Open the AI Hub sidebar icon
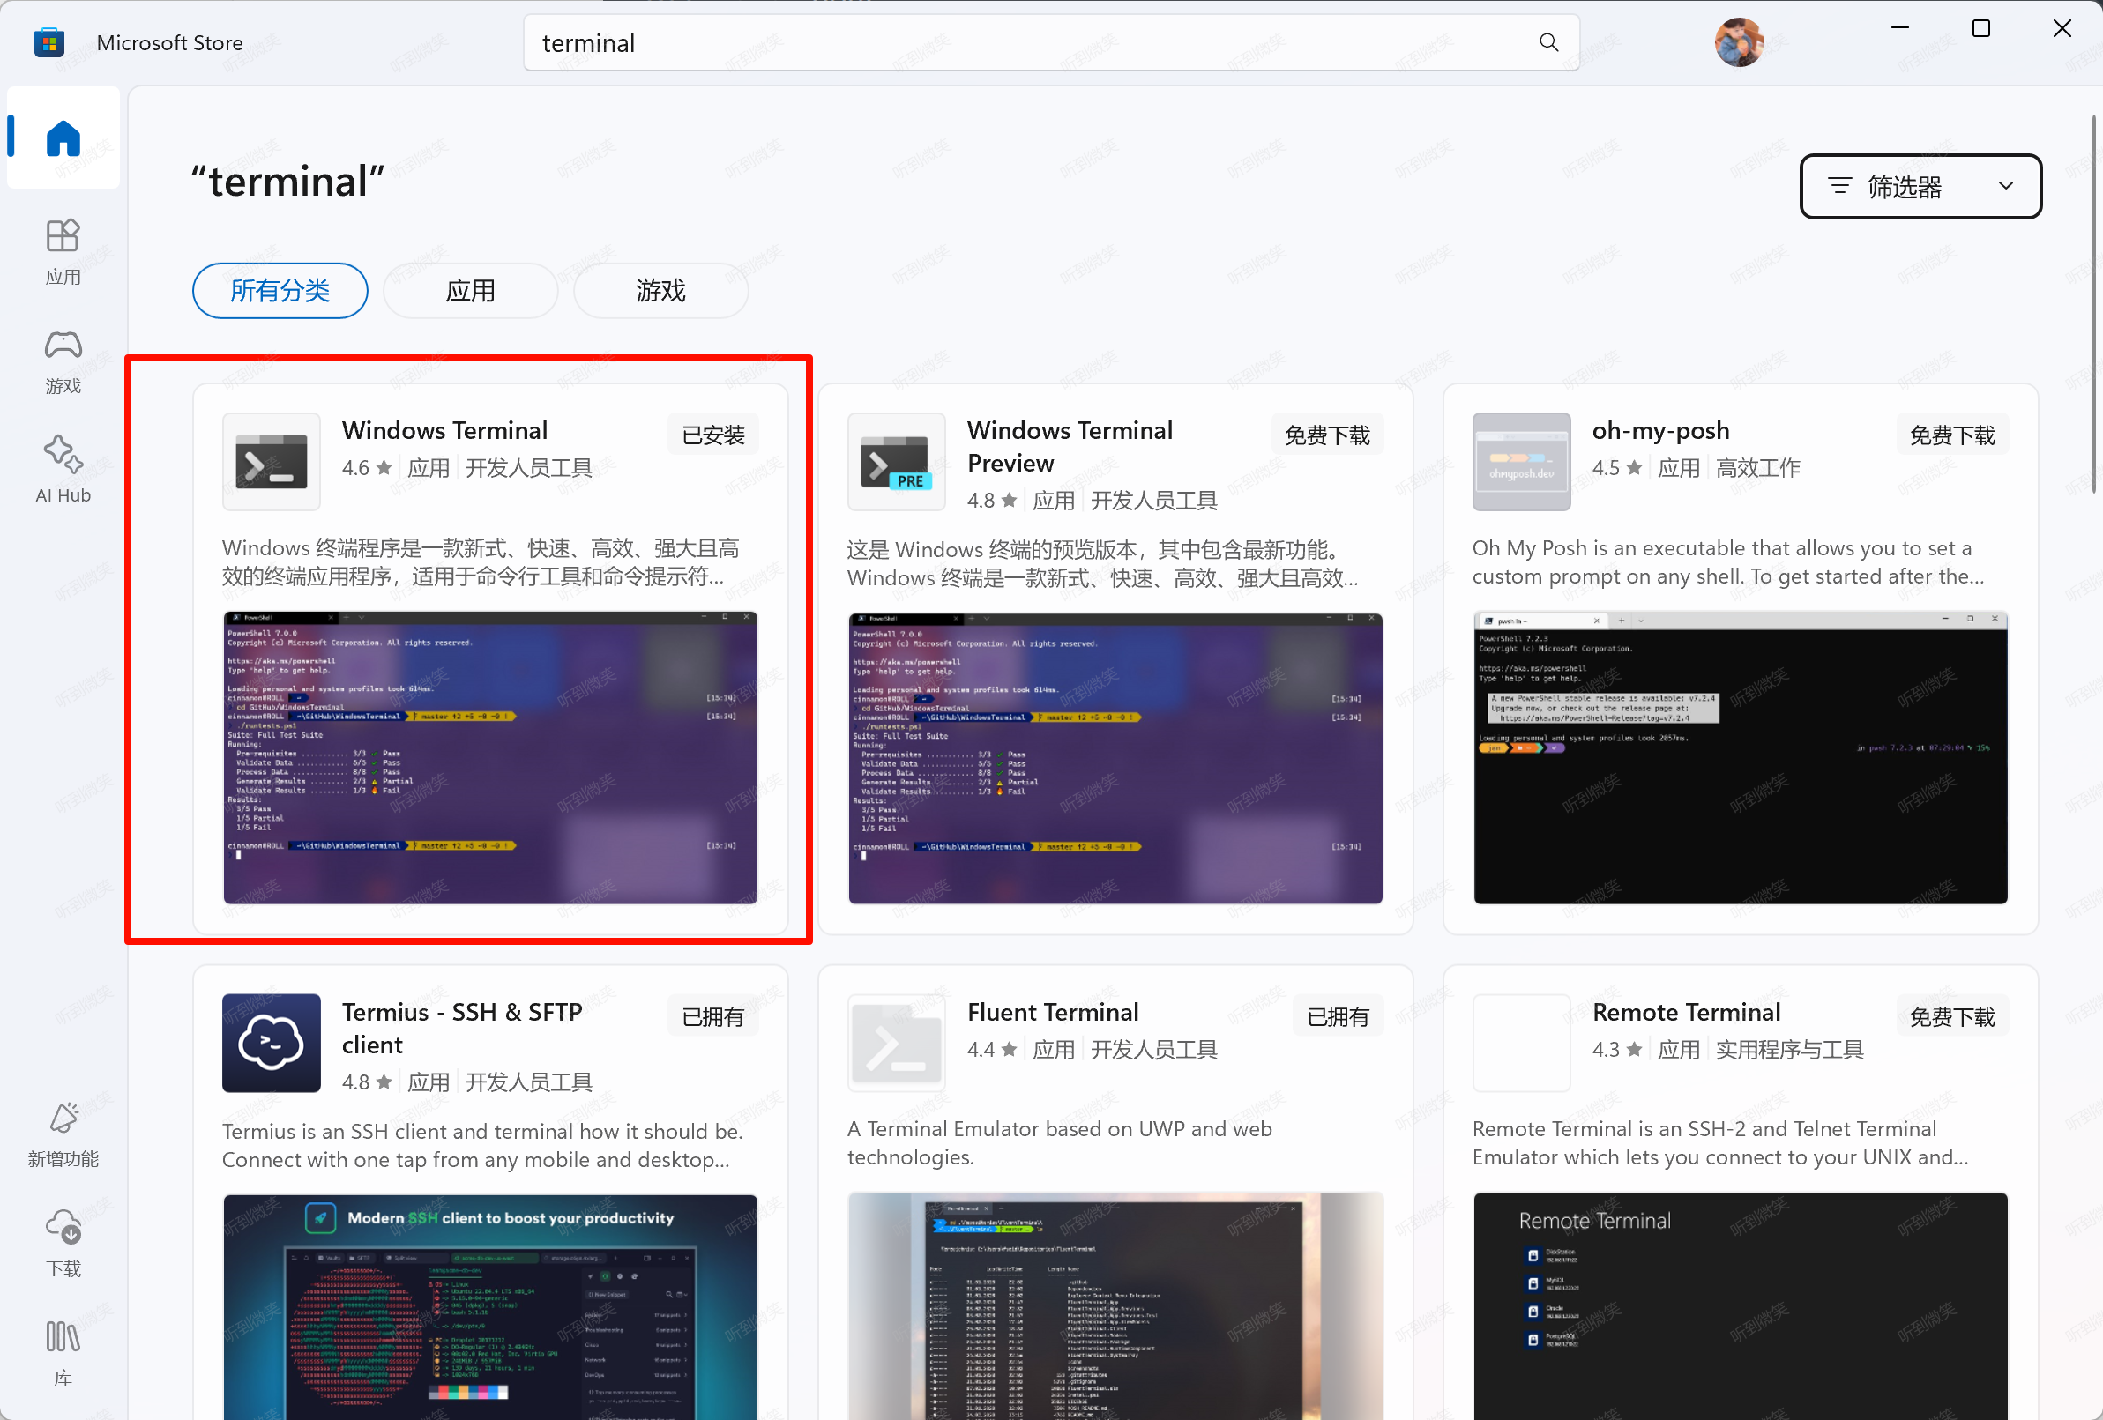 click(63, 469)
